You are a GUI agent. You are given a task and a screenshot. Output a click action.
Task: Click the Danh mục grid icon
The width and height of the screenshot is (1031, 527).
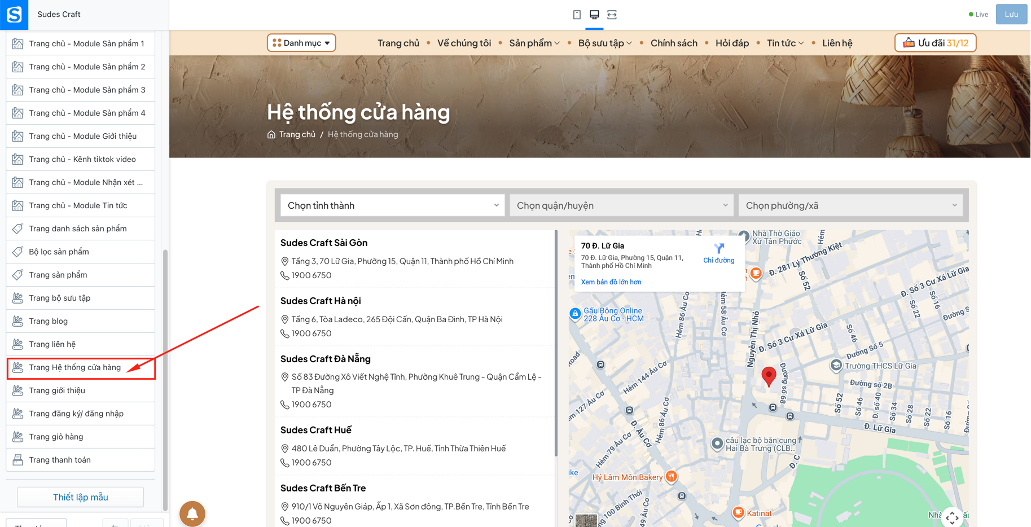[x=277, y=43]
